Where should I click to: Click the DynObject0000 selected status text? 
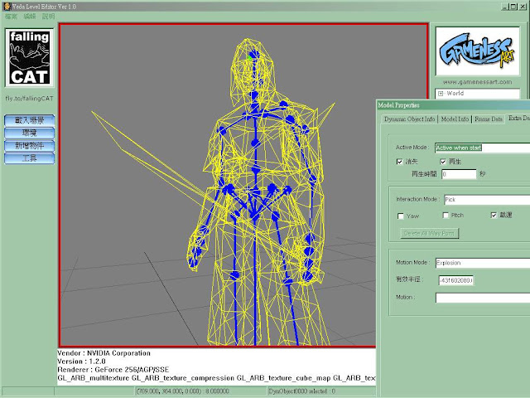301,391
